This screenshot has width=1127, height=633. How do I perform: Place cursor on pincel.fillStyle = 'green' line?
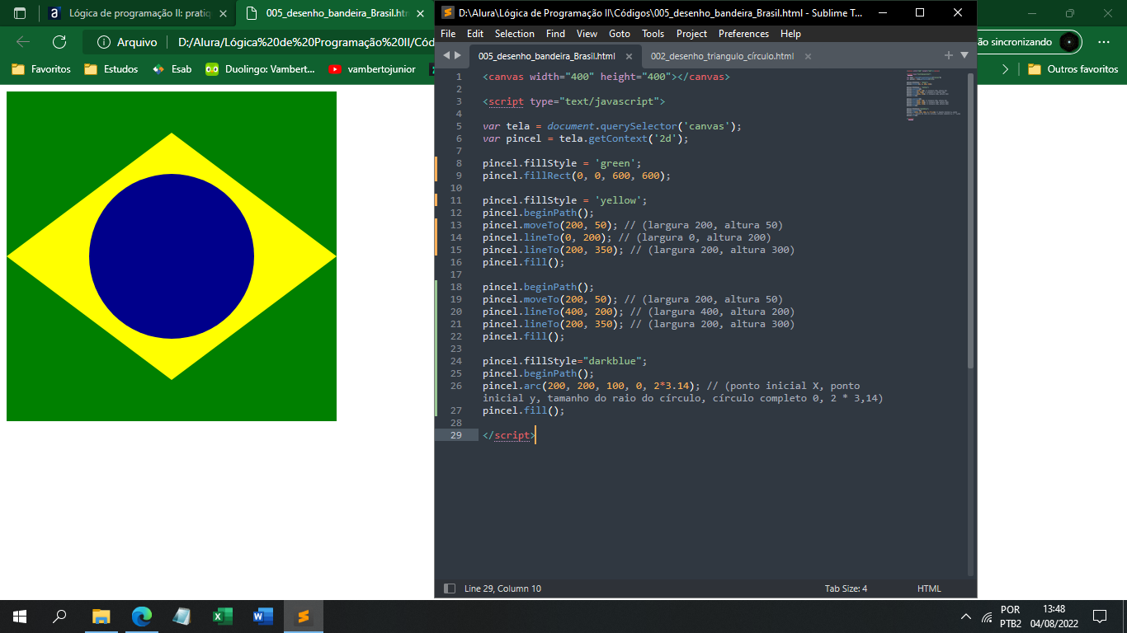562,163
